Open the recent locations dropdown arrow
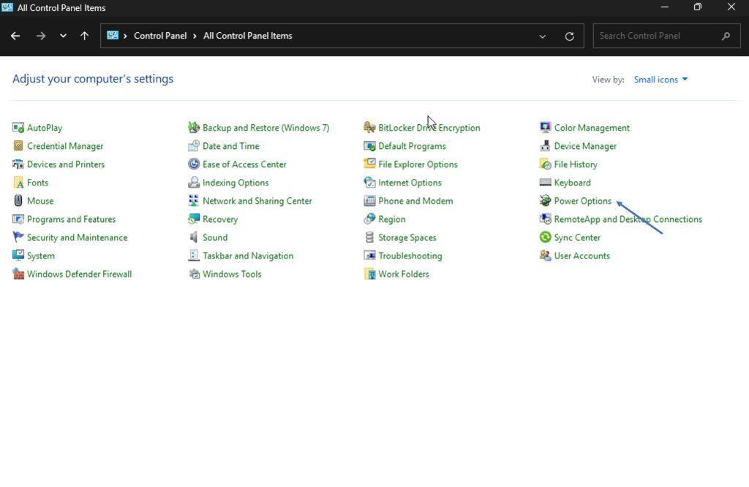The width and height of the screenshot is (749, 487). (x=63, y=36)
